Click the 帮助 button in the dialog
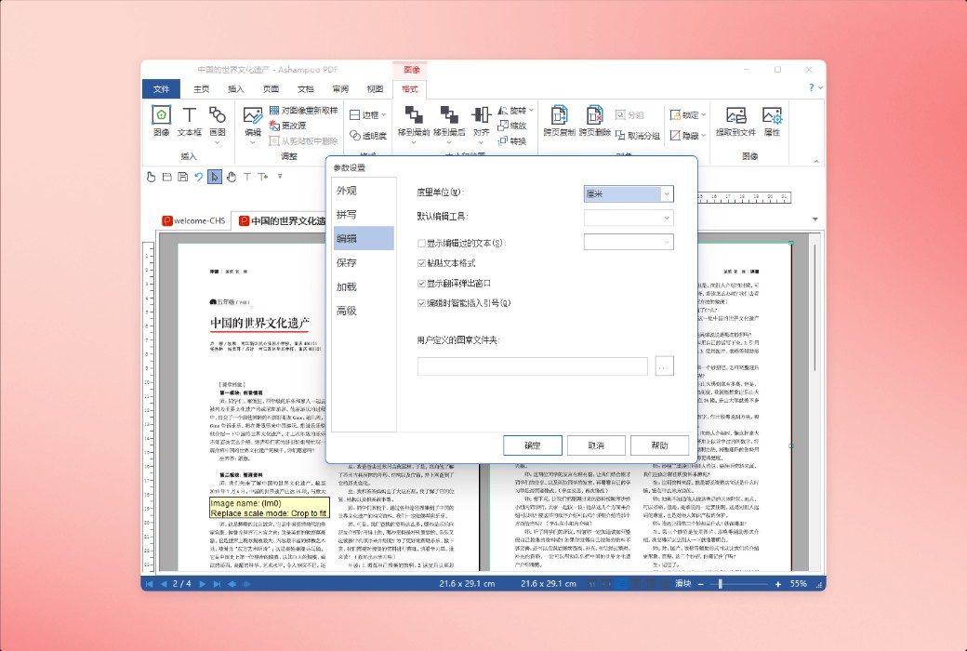This screenshot has width=967, height=651. (660, 445)
